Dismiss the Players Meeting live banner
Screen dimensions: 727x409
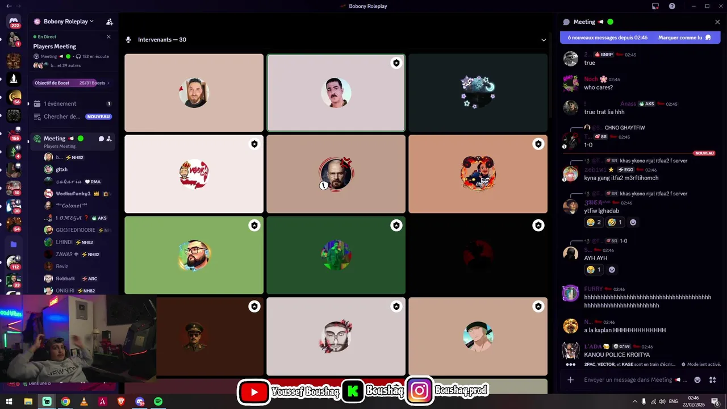coord(108,36)
